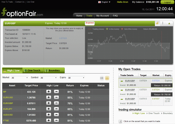Switch to grid view of assets
Image resolution: width=175 pixels, height=124 pixels.
click(x=102, y=78)
